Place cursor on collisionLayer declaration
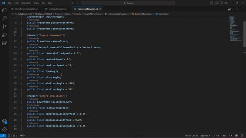 (50, 102)
